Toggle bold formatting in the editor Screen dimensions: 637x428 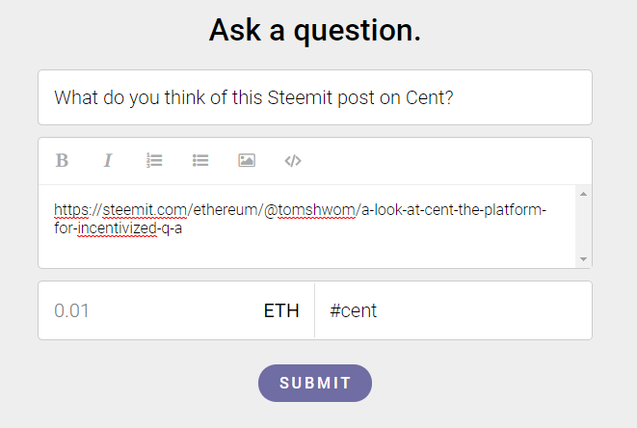[62, 161]
